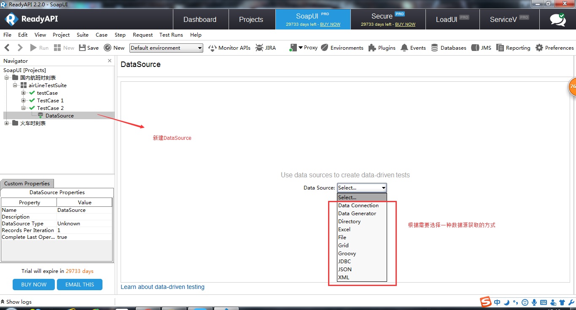576x310 pixels.
Task: Click the greyed New grid icon
Action: [x=57, y=48]
